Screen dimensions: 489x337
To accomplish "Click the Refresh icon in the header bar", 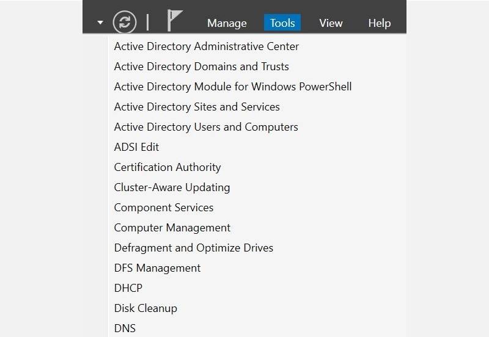I will coord(125,22).
